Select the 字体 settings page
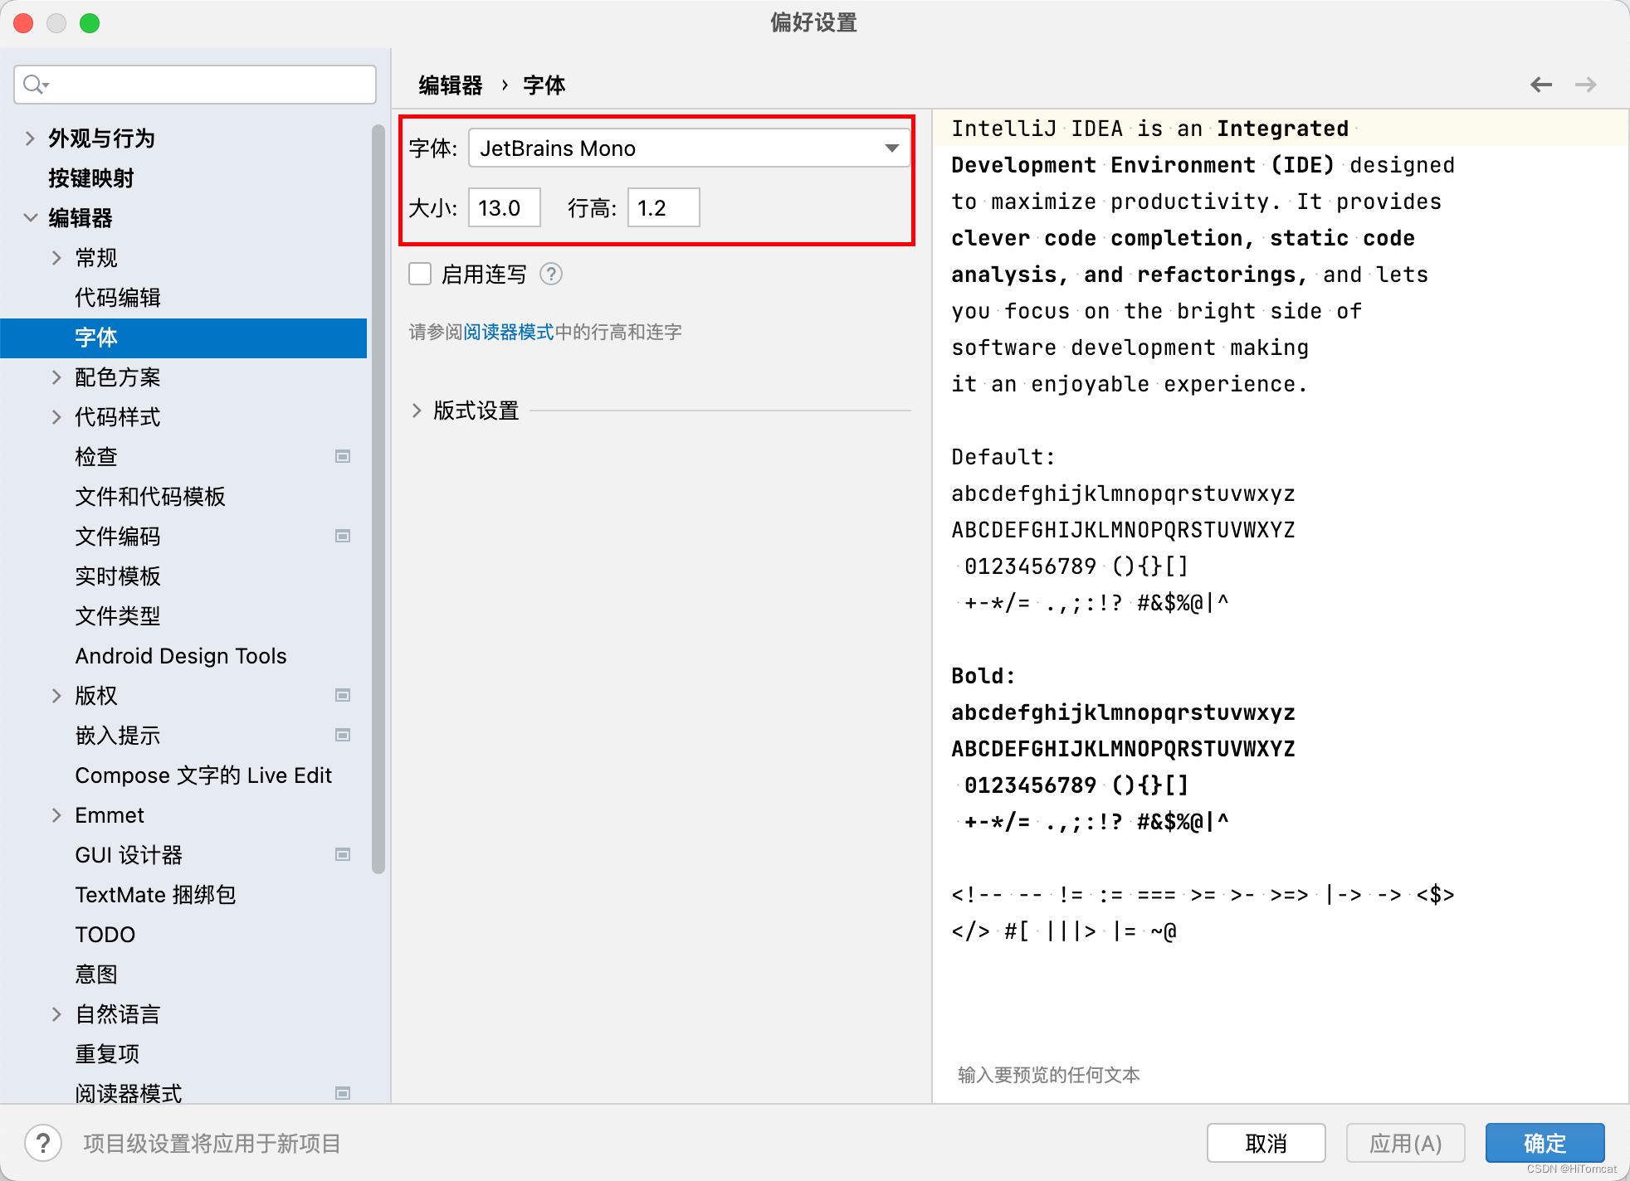 tap(183, 338)
